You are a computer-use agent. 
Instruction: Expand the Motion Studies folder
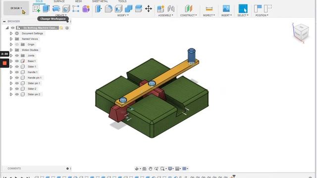11,50
